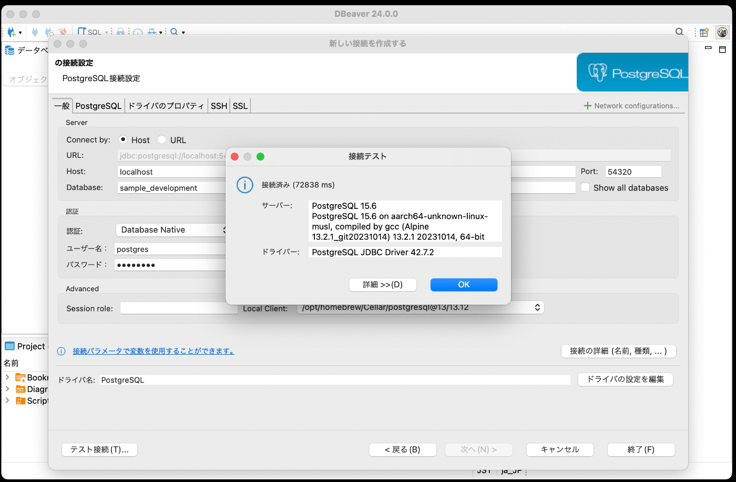This screenshot has width=736, height=482.
Task: Select the Host connect-by radio button
Action: click(x=123, y=139)
